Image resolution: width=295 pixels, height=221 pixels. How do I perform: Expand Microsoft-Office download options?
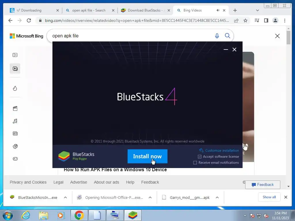tap(150, 197)
